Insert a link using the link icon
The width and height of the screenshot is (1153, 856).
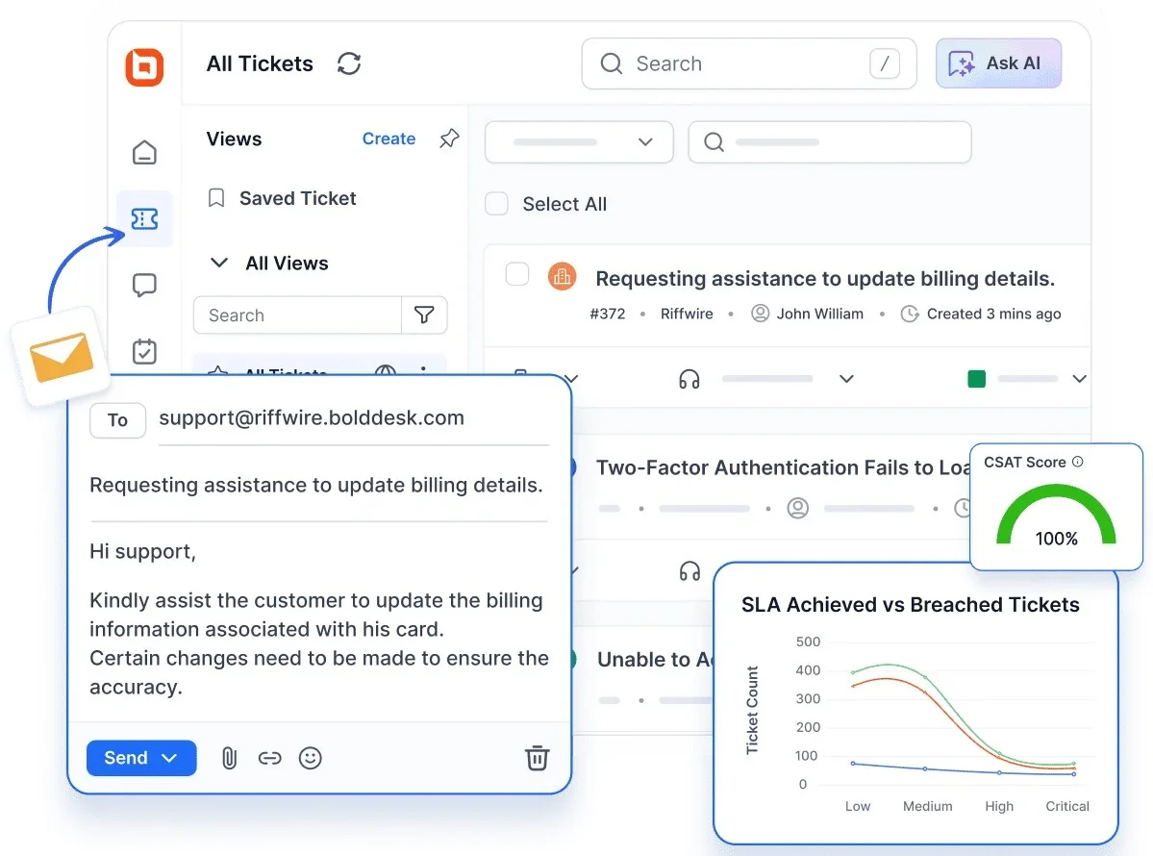click(269, 758)
